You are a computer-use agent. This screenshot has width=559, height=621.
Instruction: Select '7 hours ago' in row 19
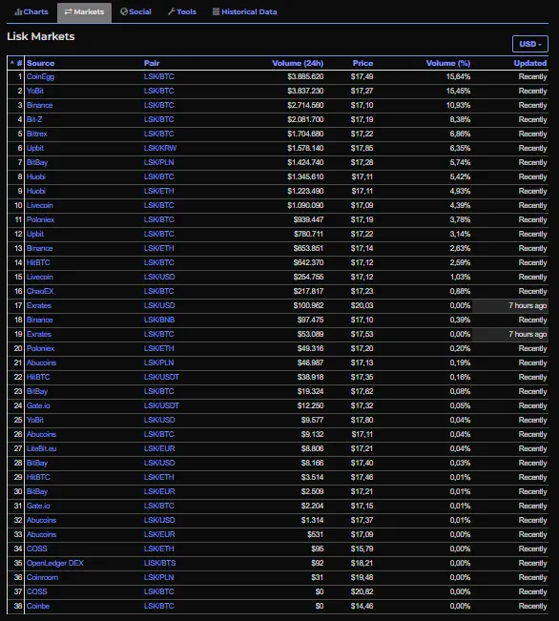click(x=528, y=334)
